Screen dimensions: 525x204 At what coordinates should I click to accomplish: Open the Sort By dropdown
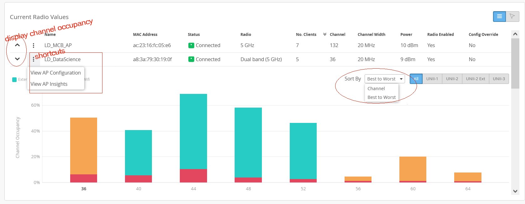385,79
